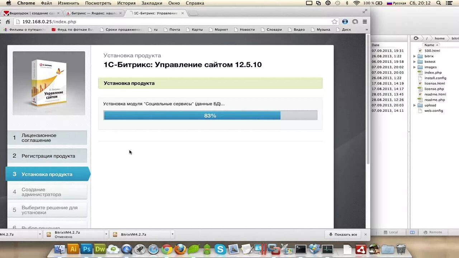Viewport: 459px width, 258px height.
Task: Expand the images folder in file tree
Action: pos(415,67)
